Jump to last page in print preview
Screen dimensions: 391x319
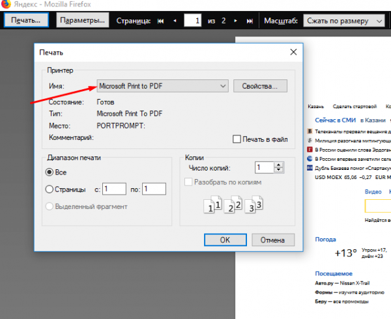pos(250,21)
